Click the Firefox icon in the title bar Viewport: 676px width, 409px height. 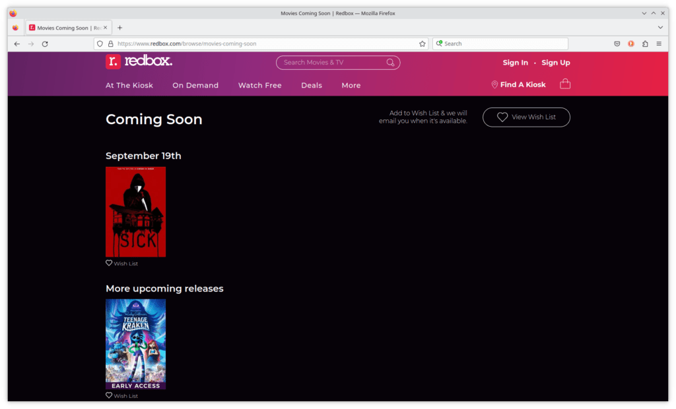[13, 13]
